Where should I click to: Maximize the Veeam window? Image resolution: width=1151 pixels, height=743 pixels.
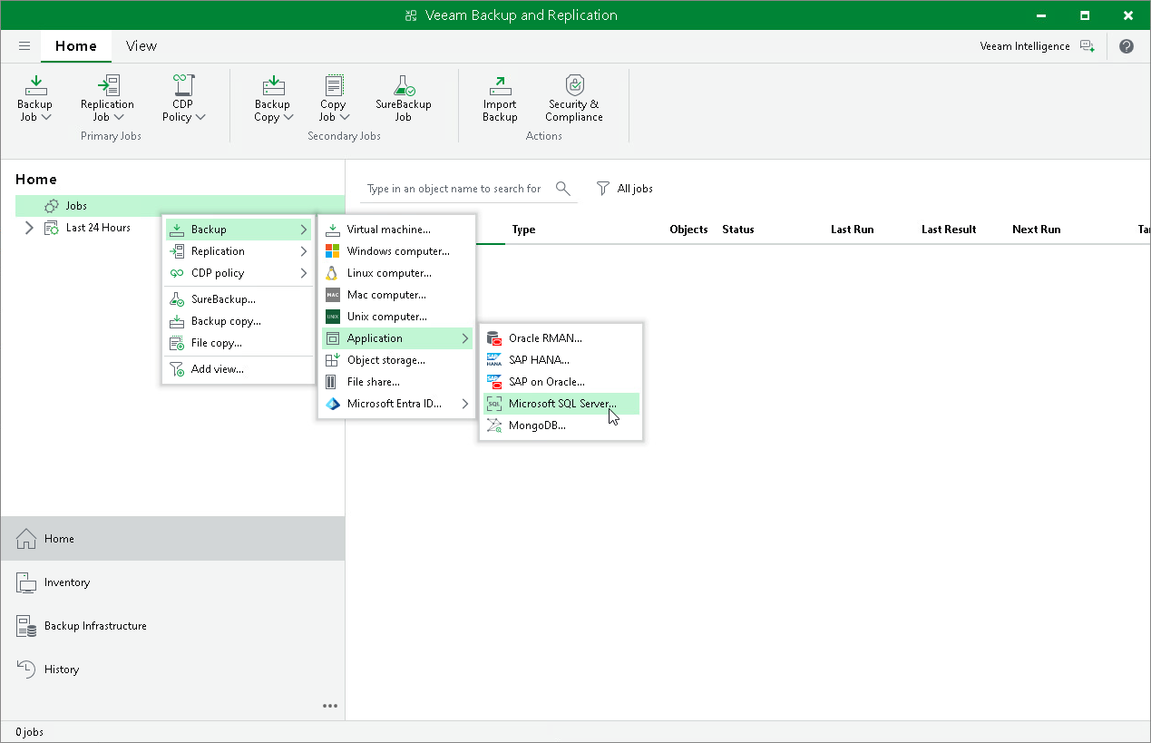click(x=1085, y=15)
